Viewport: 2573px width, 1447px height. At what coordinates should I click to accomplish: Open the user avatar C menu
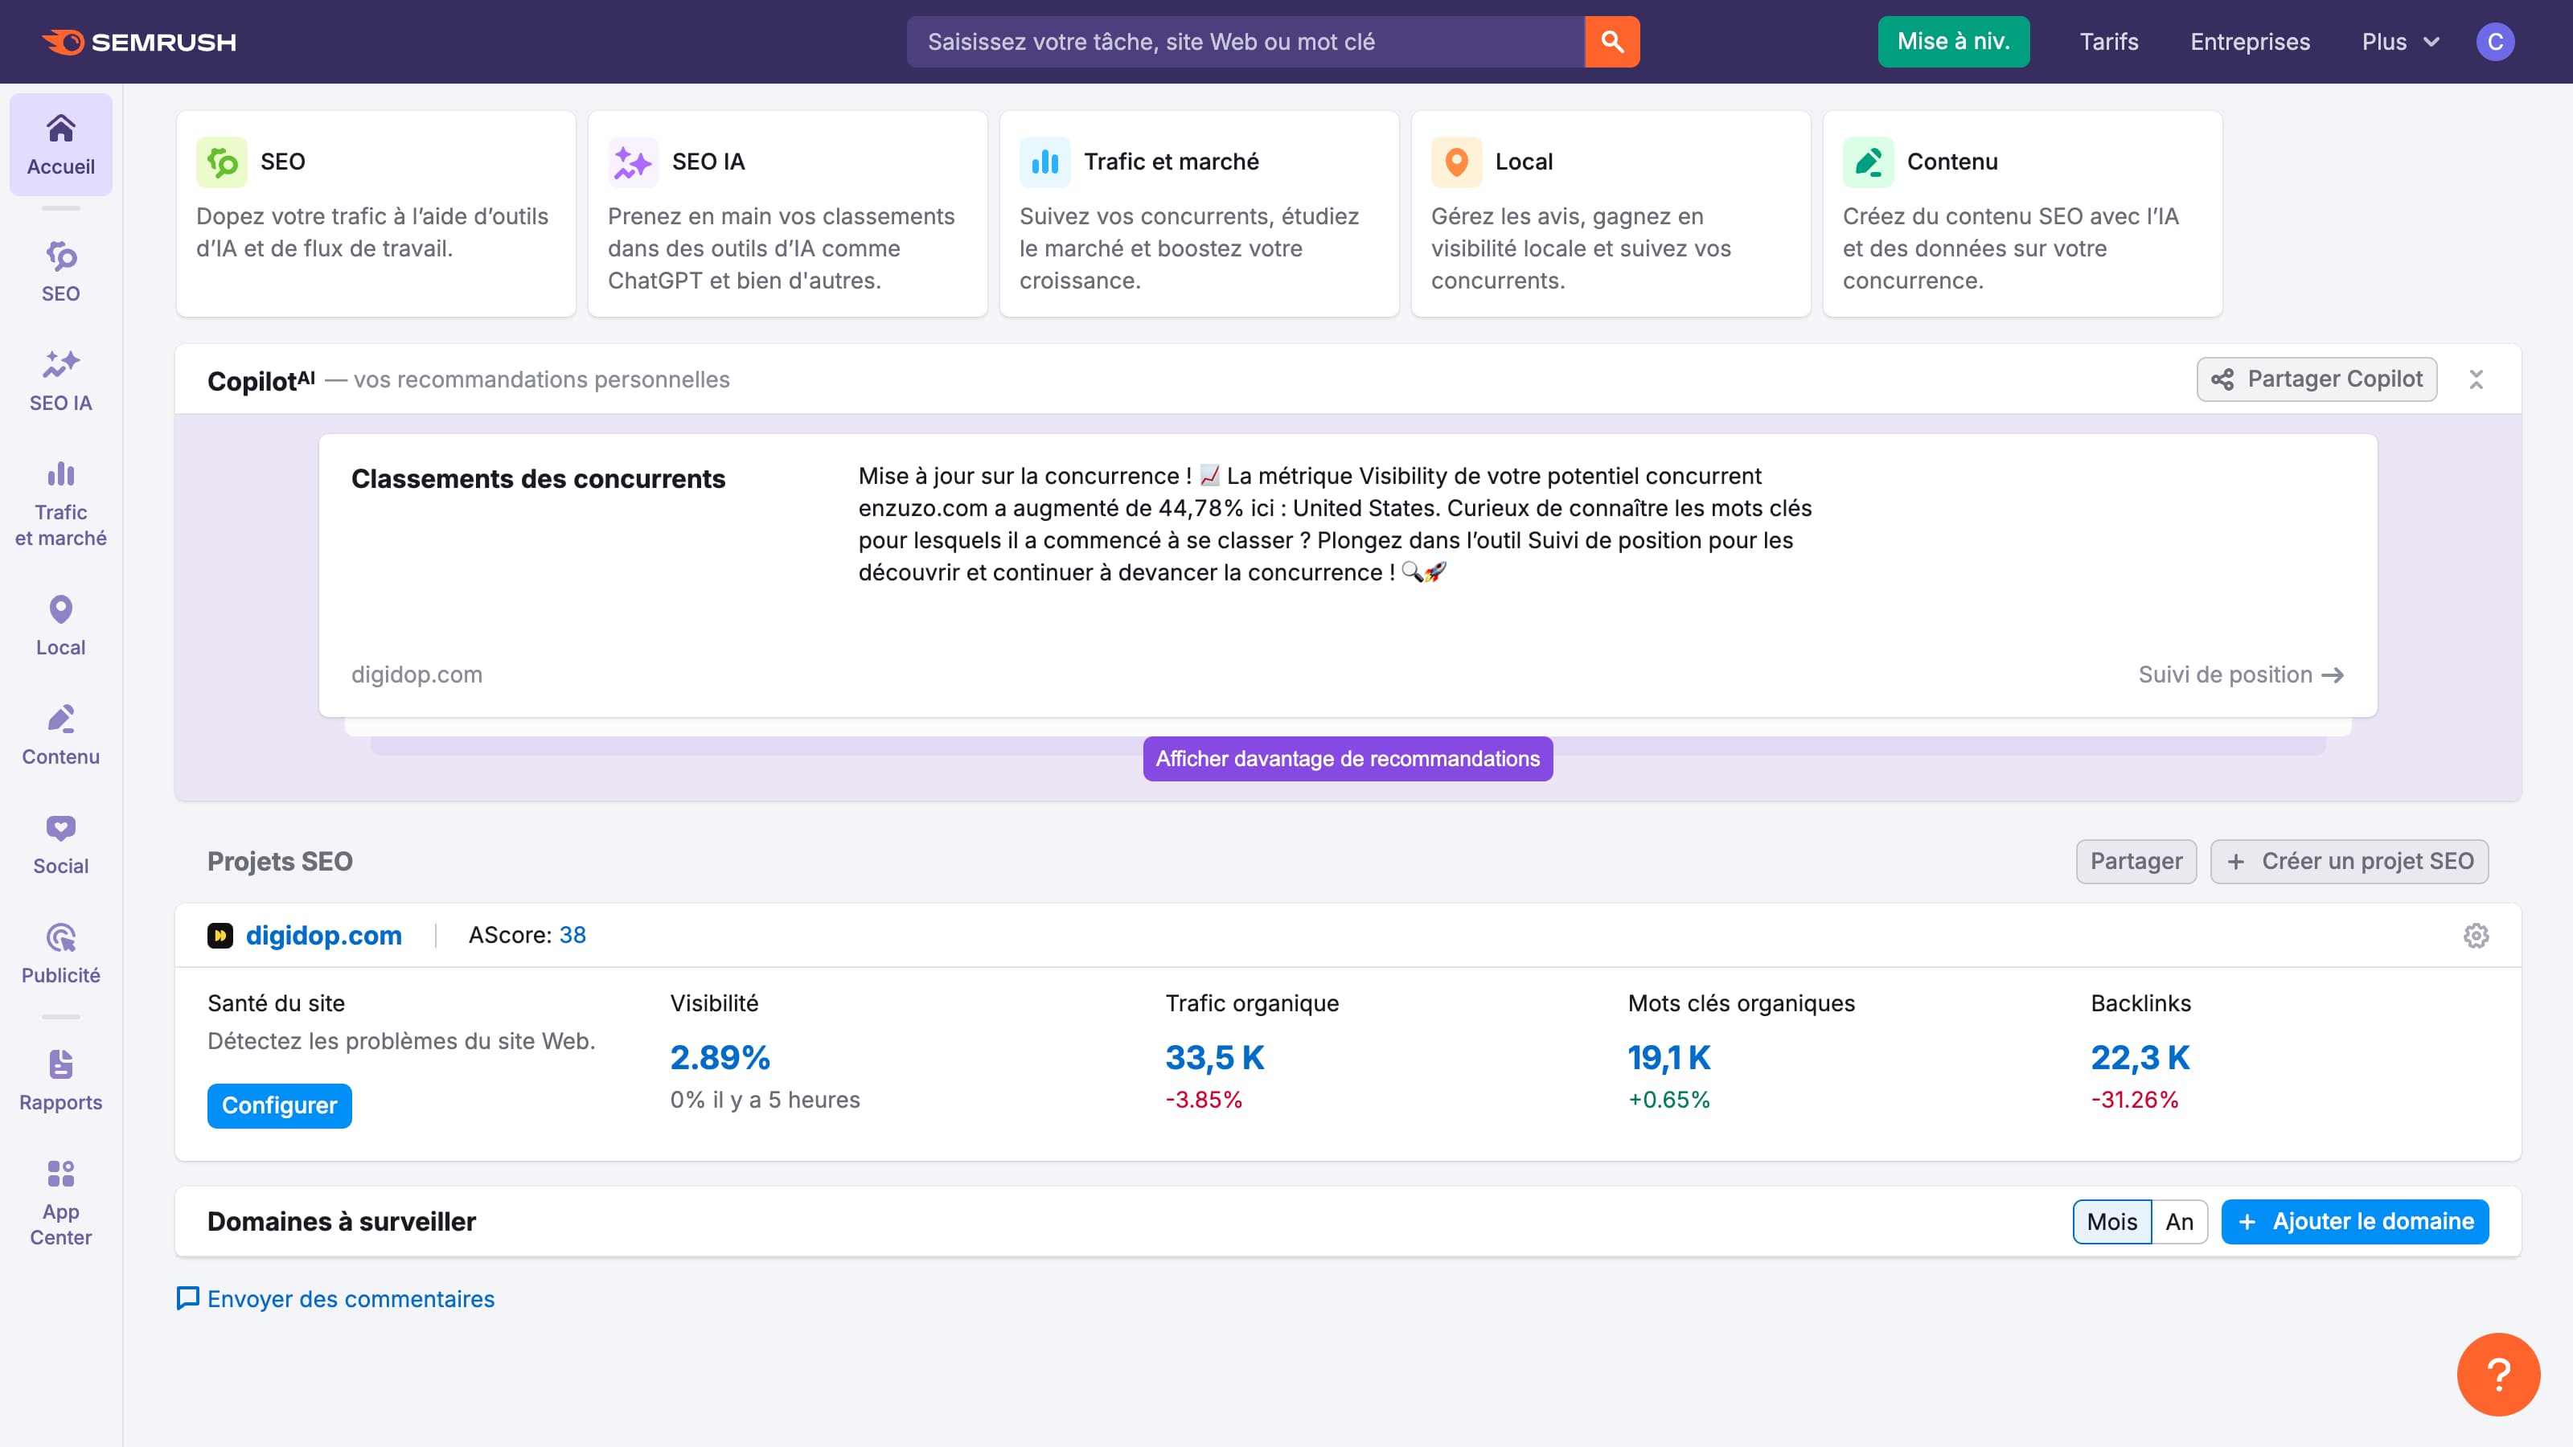(x=2495, y=42)
